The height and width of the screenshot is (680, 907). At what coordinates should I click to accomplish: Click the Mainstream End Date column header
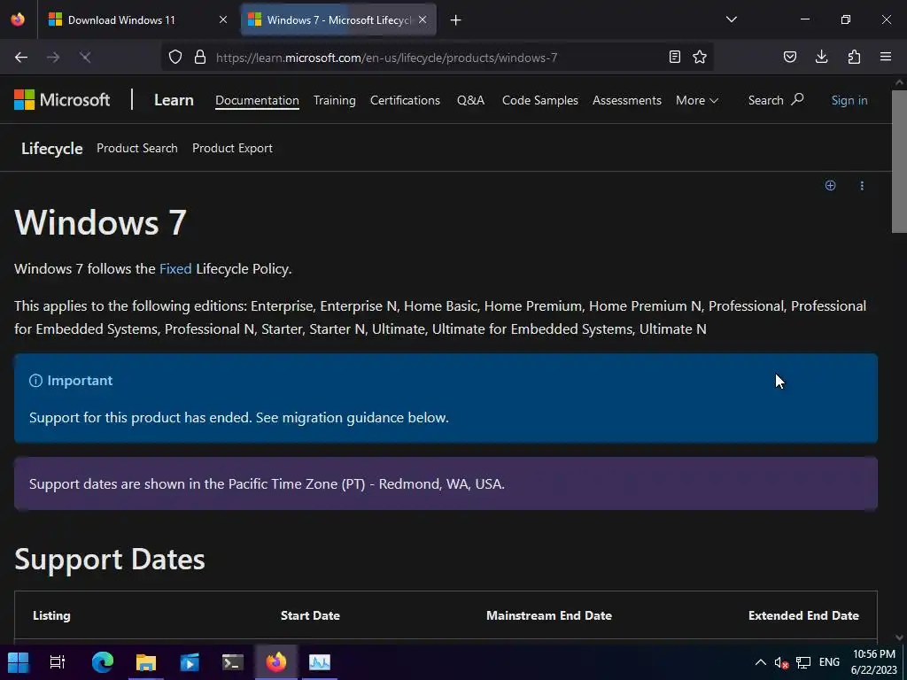click(549, 615)
